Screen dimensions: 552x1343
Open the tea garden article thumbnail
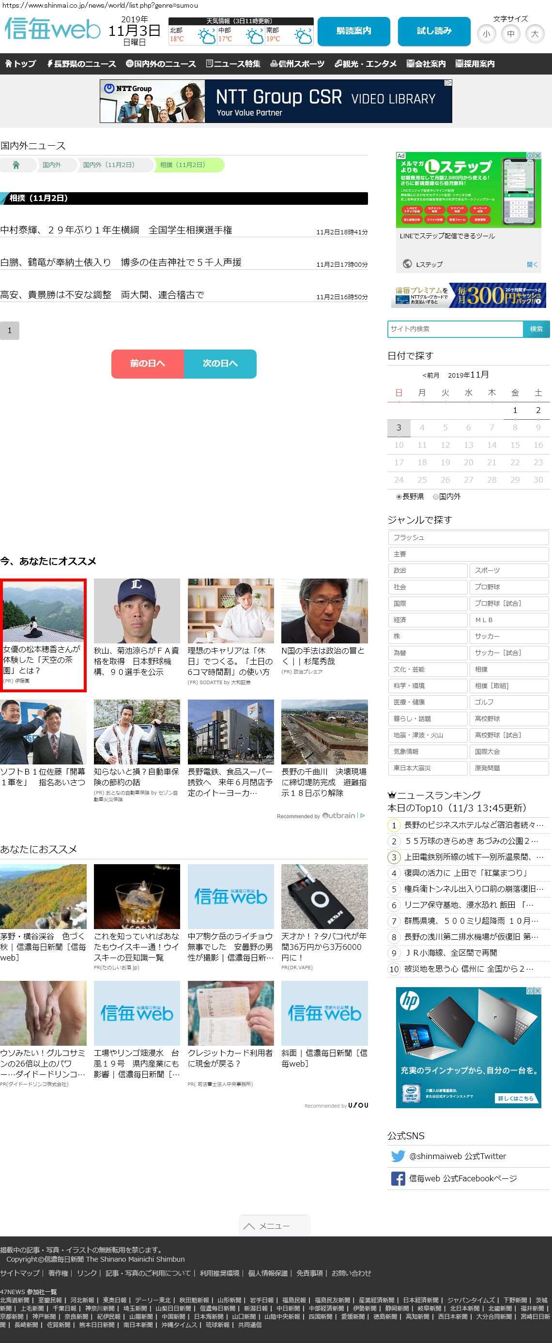(43, 611)
